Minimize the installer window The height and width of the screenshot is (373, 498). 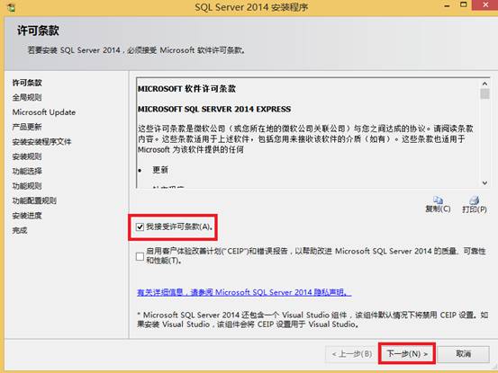(448, 6)
